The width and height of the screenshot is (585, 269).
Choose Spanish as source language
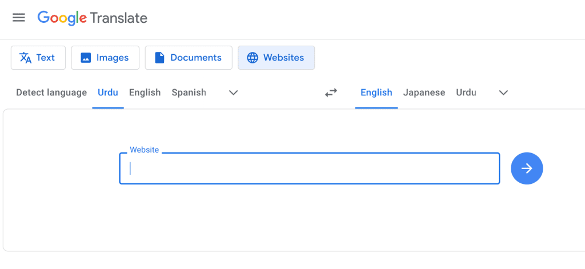point(189,93)
